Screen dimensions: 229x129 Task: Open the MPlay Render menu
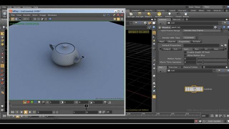[x=27, y=15]
